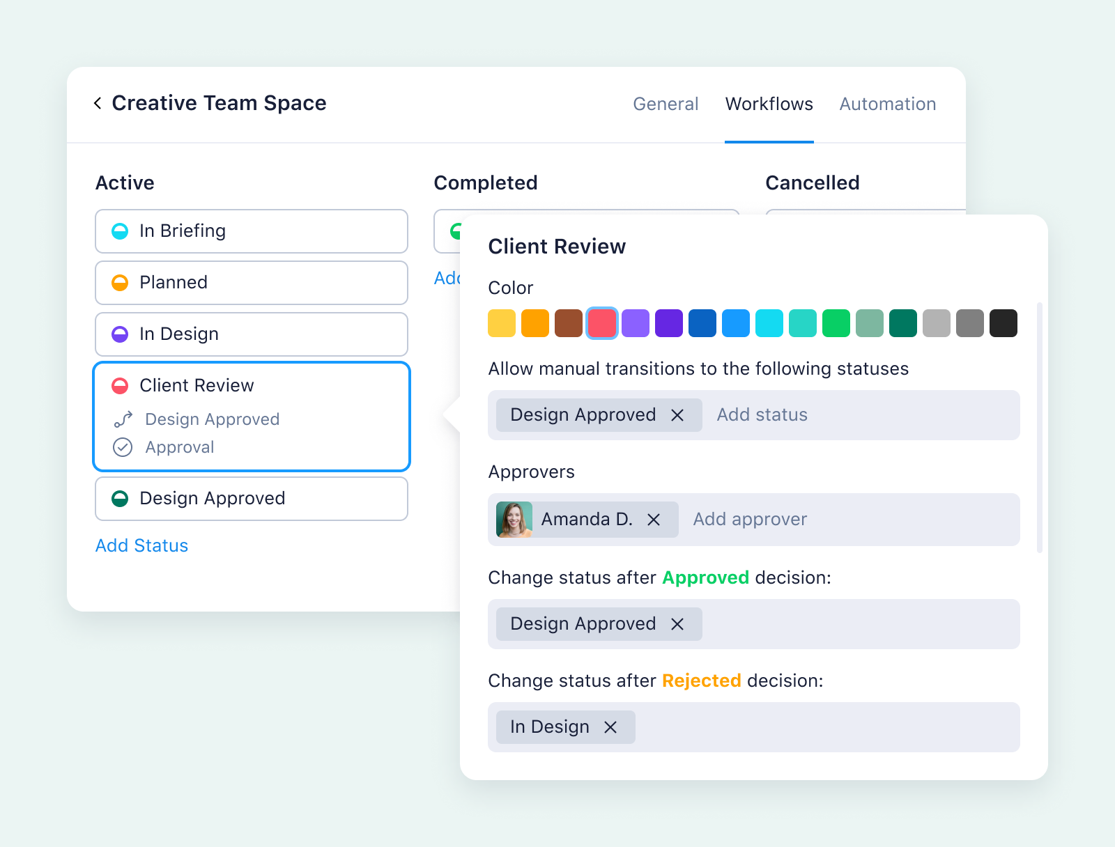Remove Design Approved from Approved decision status
The image size is (1115, 847).
click(x=677, y=623)
